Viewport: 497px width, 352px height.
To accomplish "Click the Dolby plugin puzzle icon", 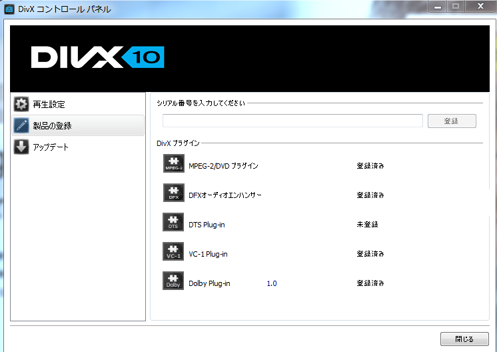I will [173, 281].
